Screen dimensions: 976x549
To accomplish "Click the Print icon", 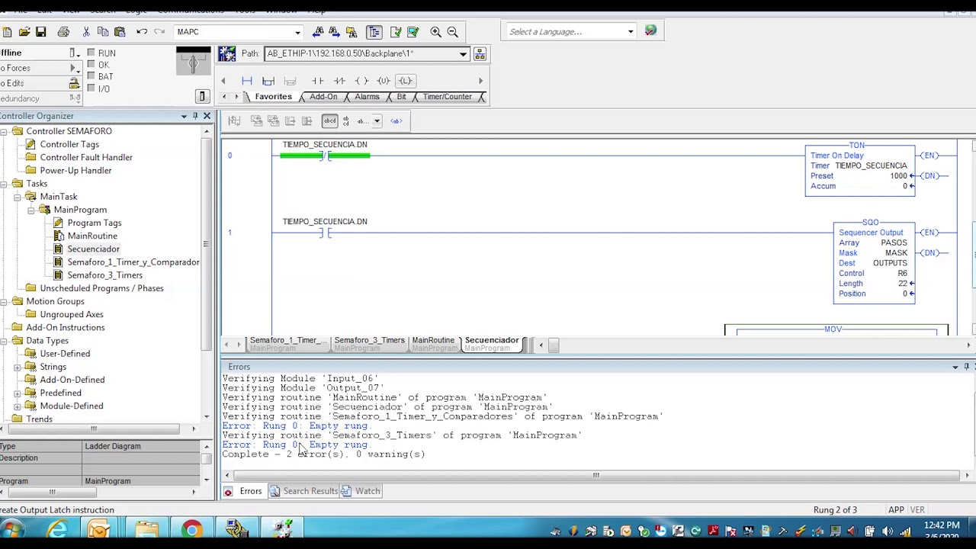I will pyautogui.click(x=63, y=32).
